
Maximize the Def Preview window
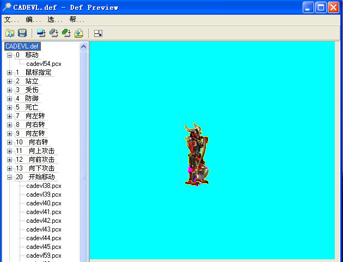(321, 8)
